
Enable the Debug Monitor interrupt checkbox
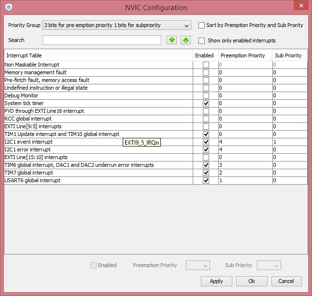point(206,95)
